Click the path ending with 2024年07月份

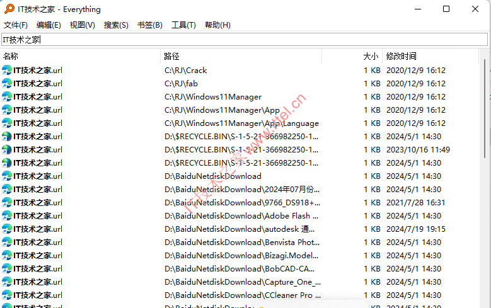(242, 190)
